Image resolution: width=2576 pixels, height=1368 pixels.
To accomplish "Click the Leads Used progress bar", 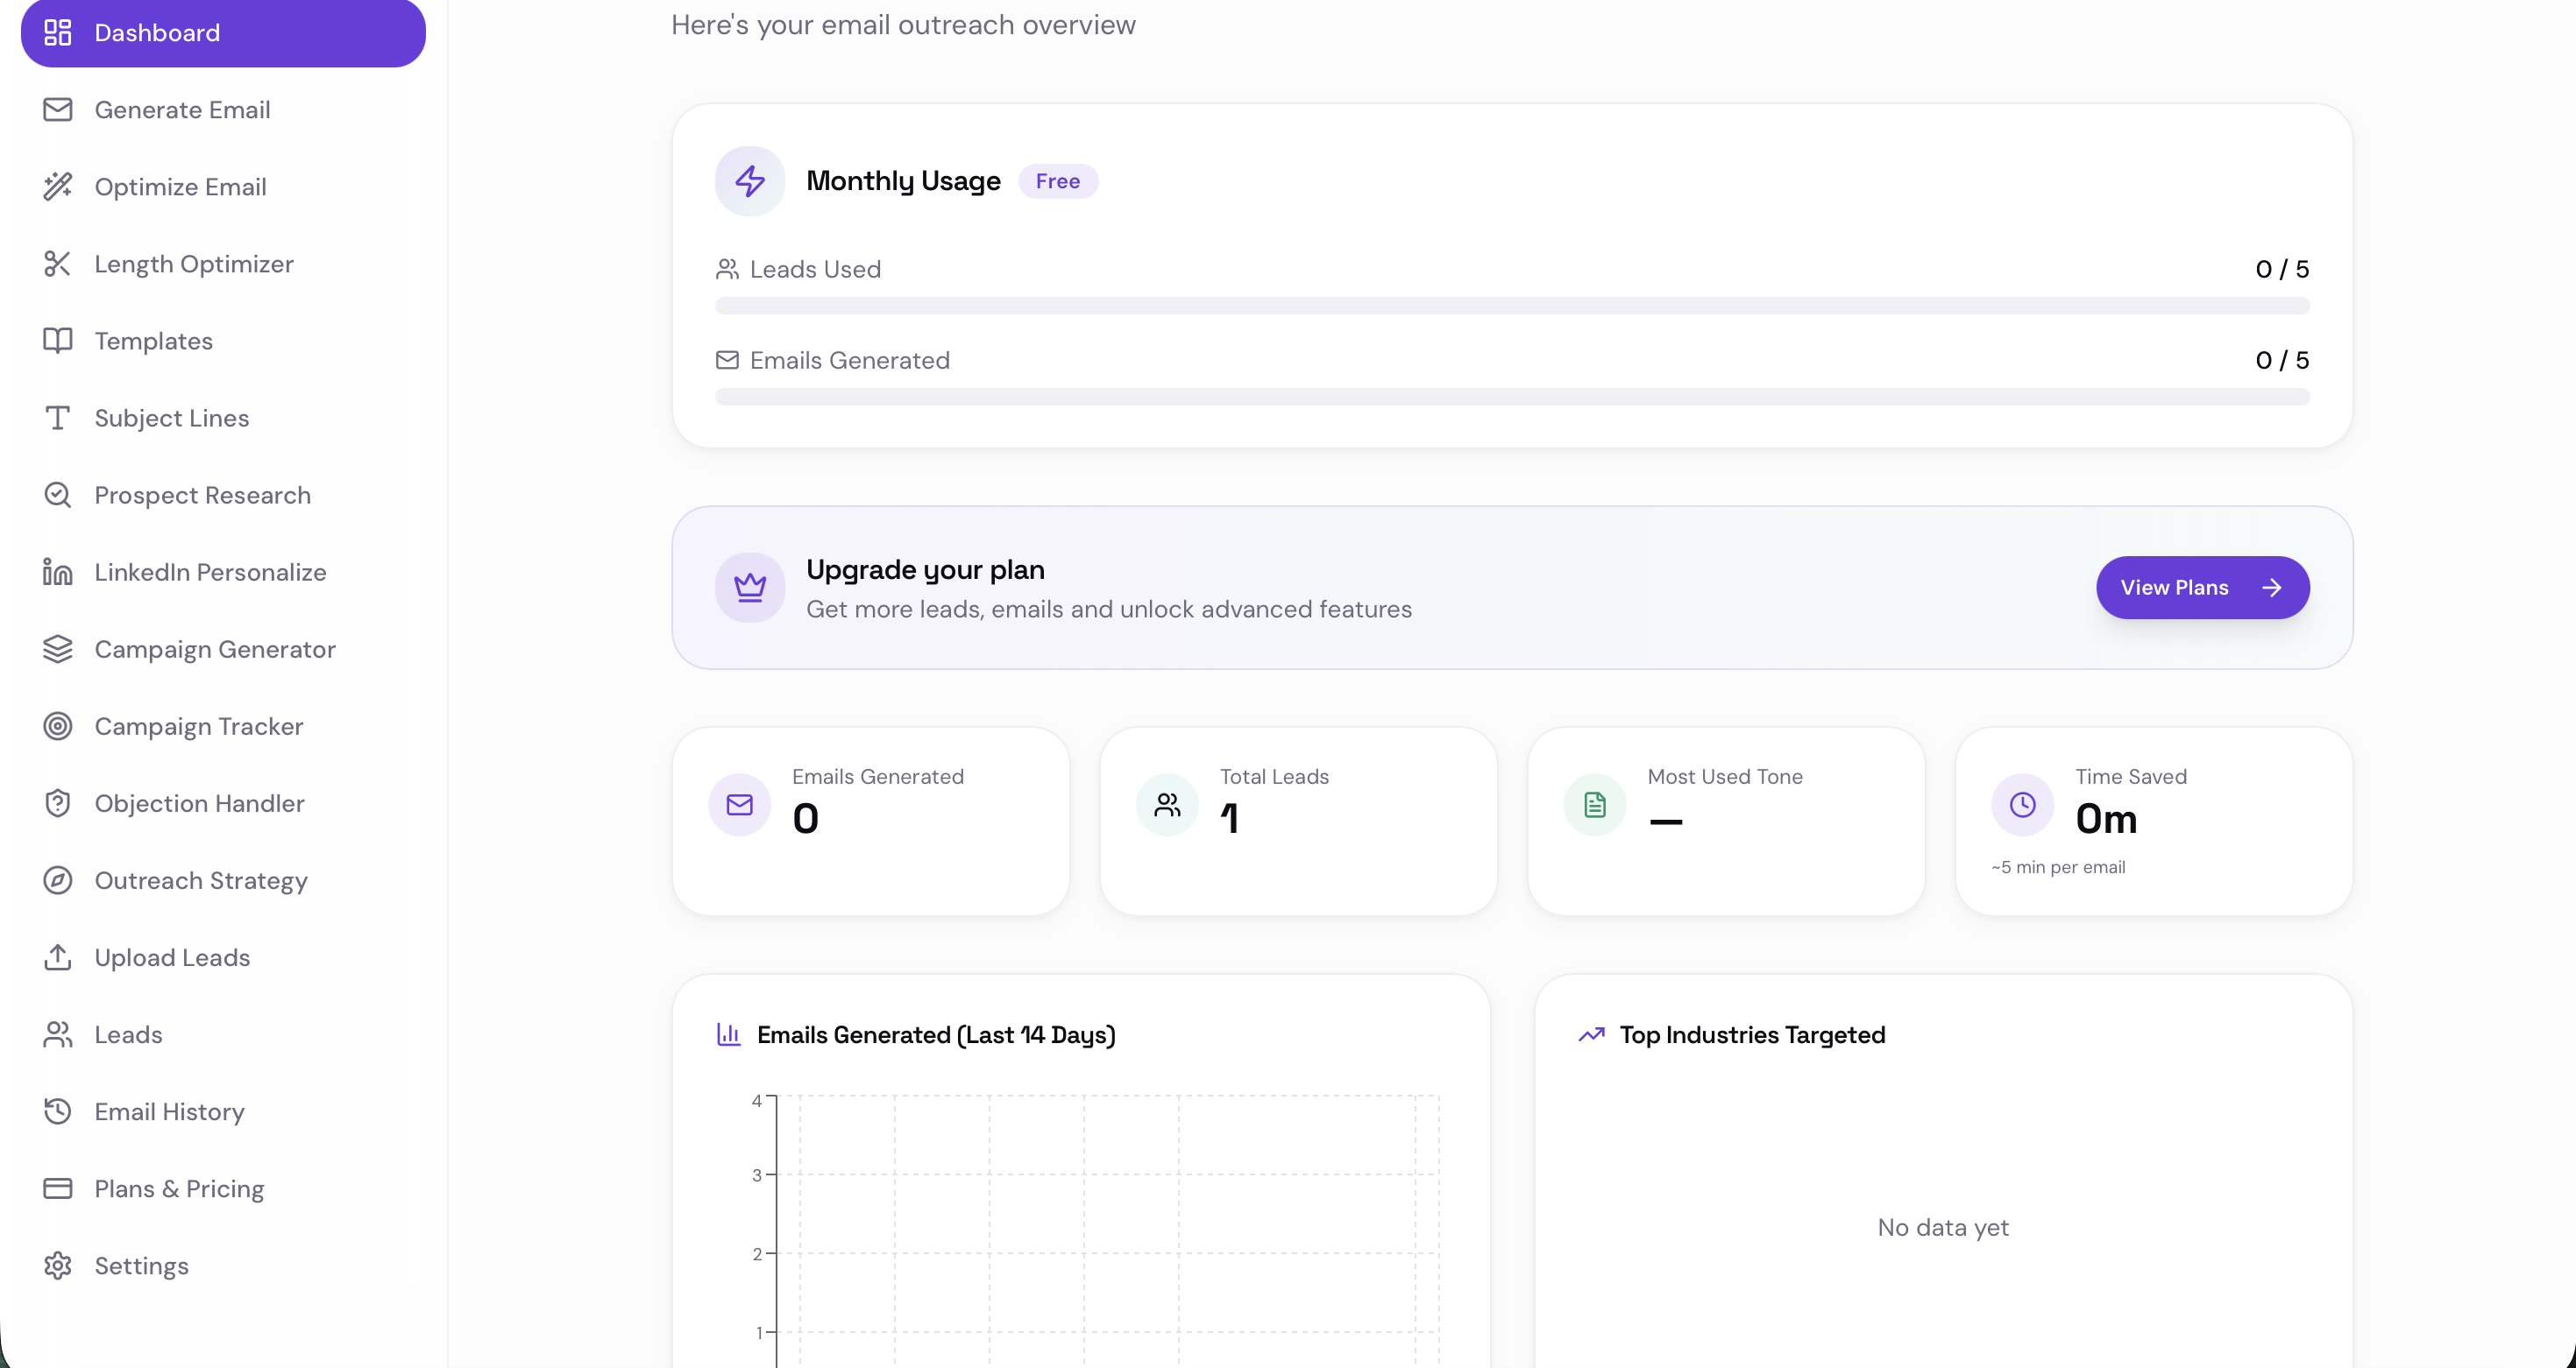I will [x=1511, y=306].
